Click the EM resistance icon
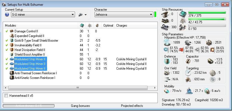The image size is (232, 111). click(x=166, y=50)
